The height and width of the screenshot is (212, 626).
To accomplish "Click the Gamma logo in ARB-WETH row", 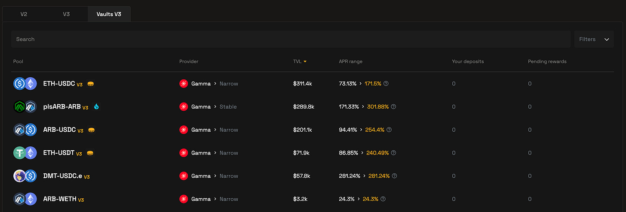I will click(184, 199).
